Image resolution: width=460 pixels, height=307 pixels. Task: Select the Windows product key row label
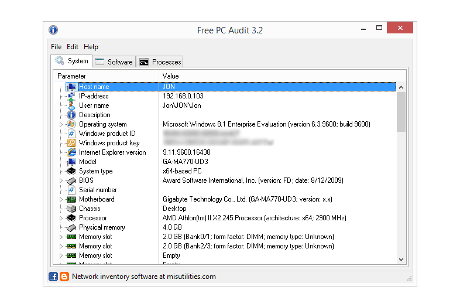pyautogui.click(x=109, y=143)
